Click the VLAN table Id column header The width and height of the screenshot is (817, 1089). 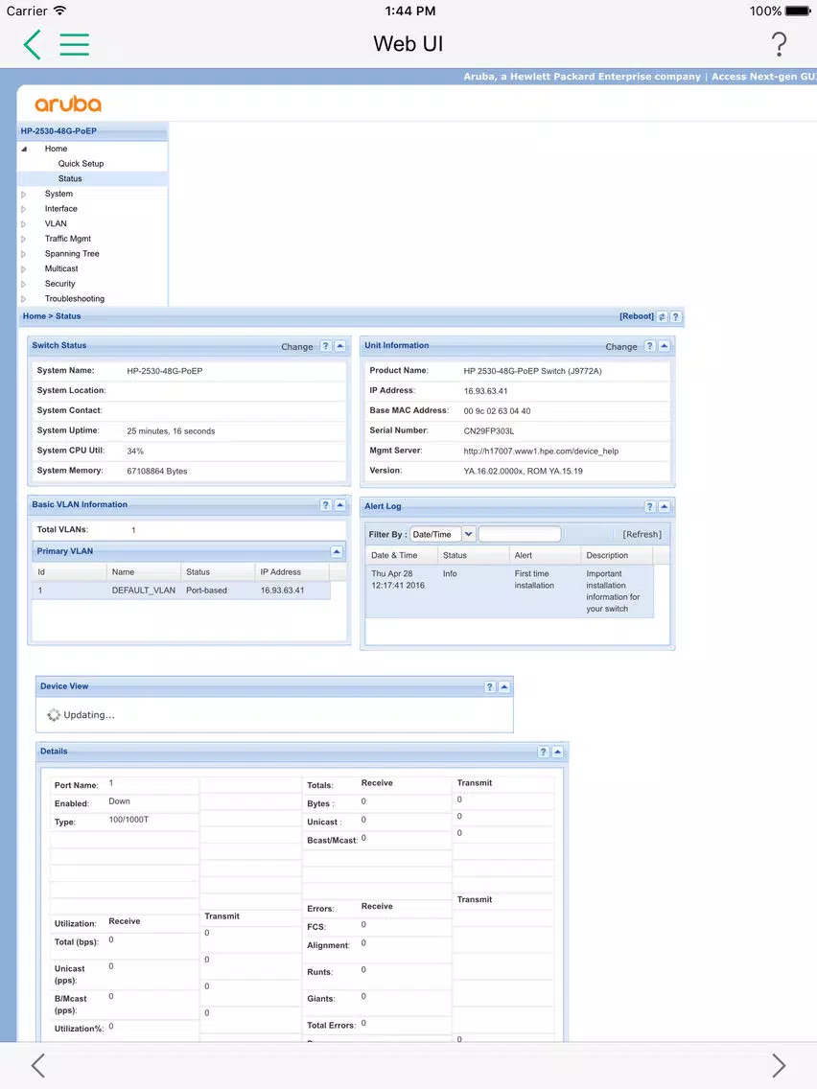(x=69, y=572)
